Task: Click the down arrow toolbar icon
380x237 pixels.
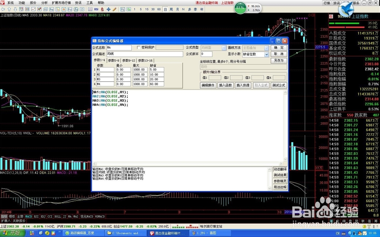Action: click(x=15, y=9)
